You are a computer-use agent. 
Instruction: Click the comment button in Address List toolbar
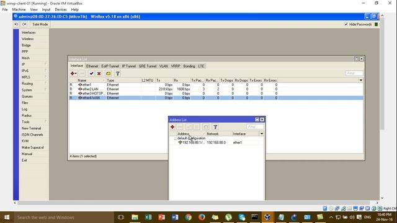click(206, 126)
